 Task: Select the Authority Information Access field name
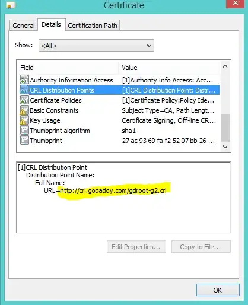[x=71, y=80]
